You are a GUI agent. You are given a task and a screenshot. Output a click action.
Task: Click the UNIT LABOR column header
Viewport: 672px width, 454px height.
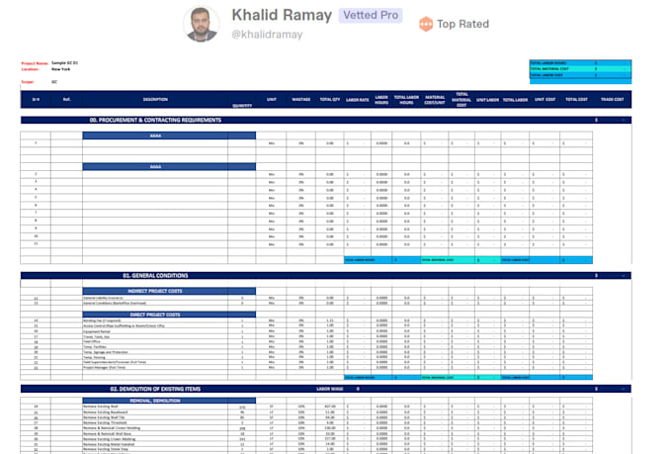tap(488, 100)
